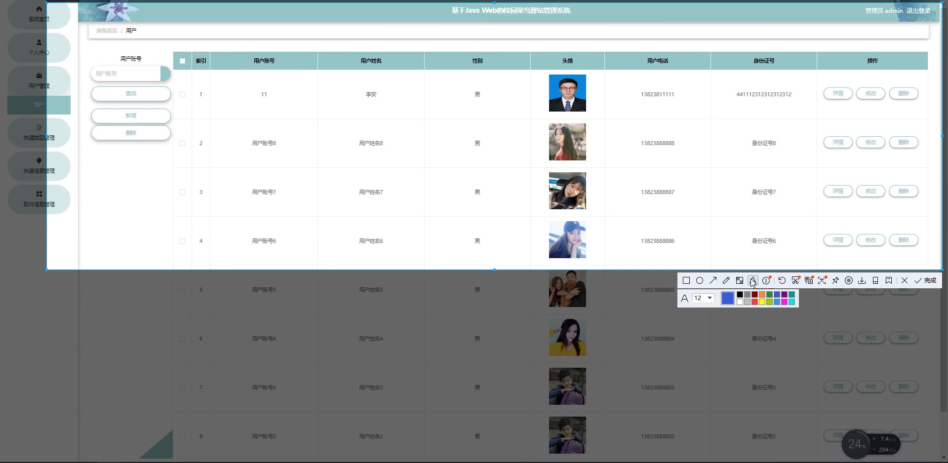Select the mosaic blur tool
Image resolution: width=948 pixels, height=463 pixels.
pyautogui.click(x=740, y=280)
